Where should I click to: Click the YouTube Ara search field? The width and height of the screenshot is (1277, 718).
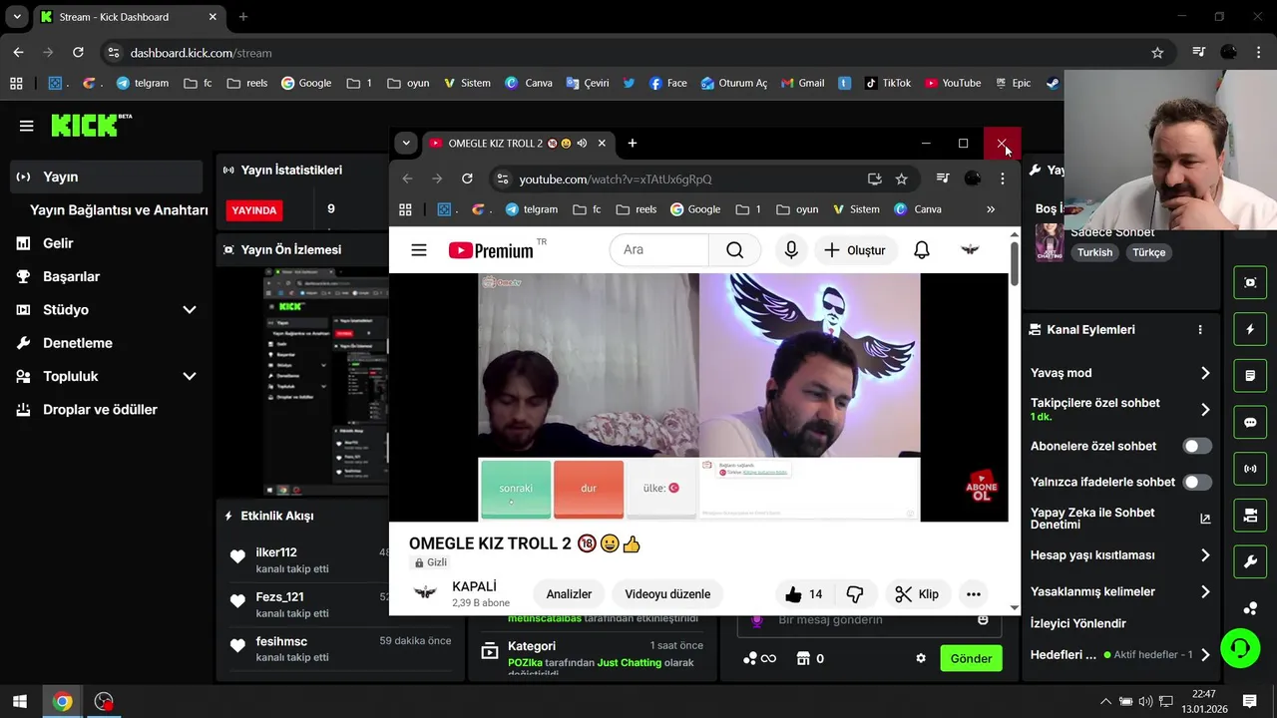(x=658, y=250)
